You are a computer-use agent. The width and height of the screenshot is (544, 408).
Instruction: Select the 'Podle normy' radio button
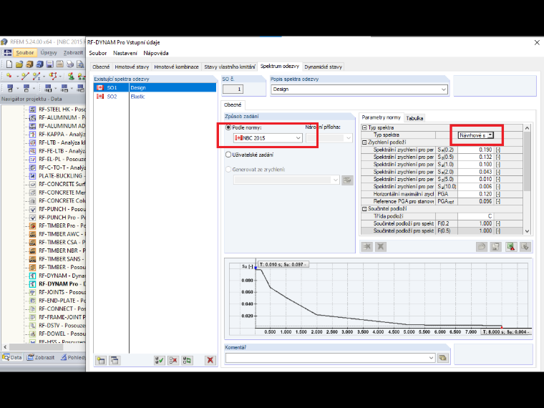[228, 127]
